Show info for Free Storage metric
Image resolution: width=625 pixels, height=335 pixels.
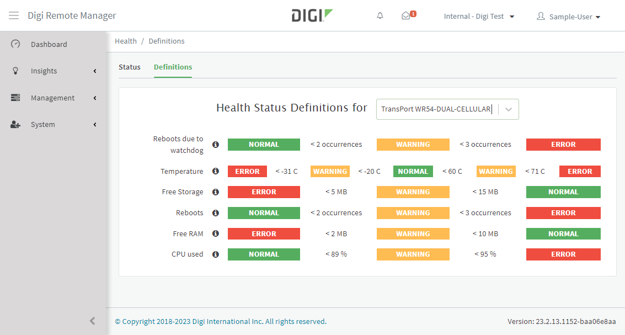pyautogui.click(x=216, y=192)
